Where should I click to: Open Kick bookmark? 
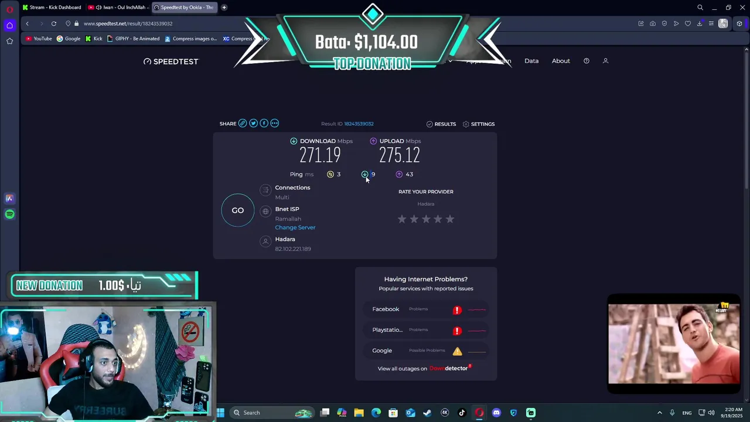(94, 39)
